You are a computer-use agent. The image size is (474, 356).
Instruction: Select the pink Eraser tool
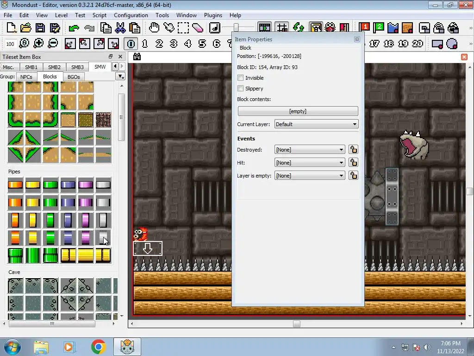[198, 28]
